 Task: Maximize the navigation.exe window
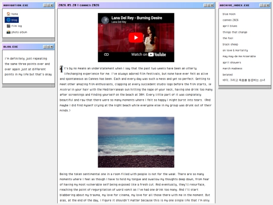point(48,6)
